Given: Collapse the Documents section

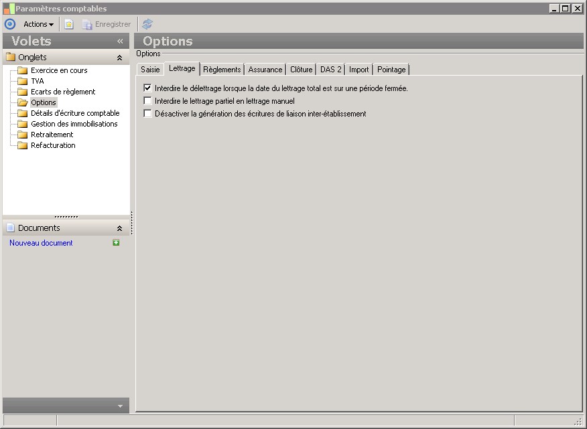Looking at the screenshot, I should [119, 228].
